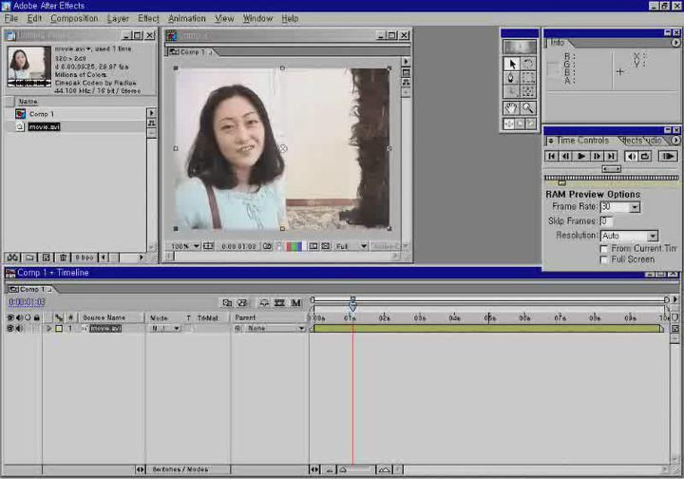Click the solo column header icon in Timeline
The image size is (684, 479).
point(28,317)
